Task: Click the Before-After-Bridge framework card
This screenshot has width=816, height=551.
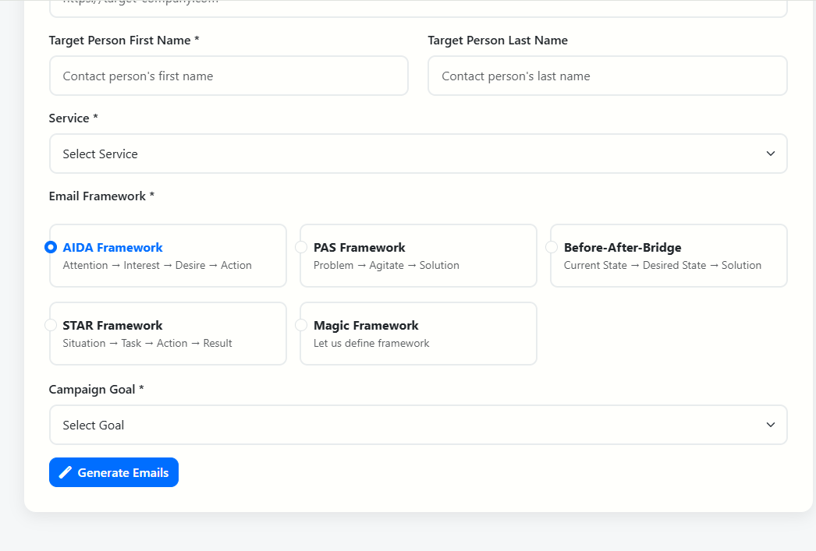Action: click(669, 255)
